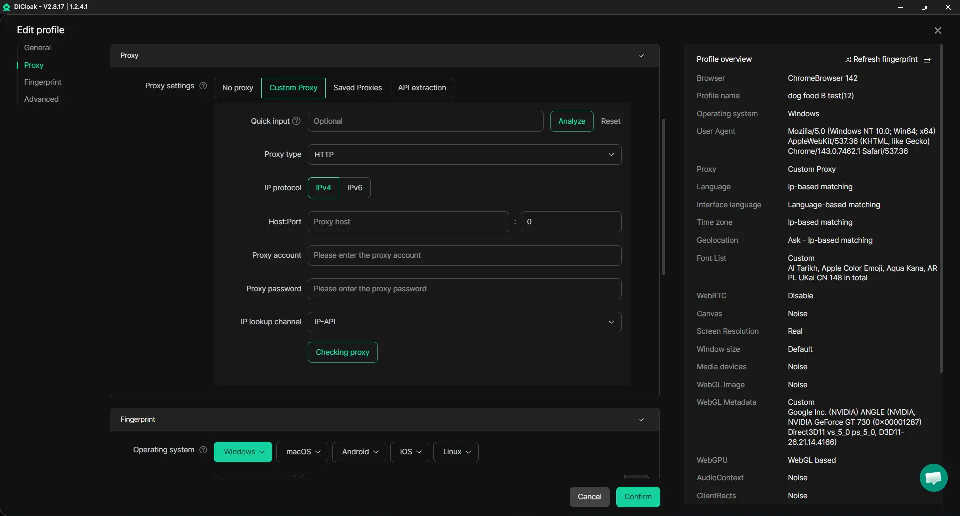The image size is (960, 516).
Task: Click the DICloak app logo in title bar
Action: coord(6,7)
